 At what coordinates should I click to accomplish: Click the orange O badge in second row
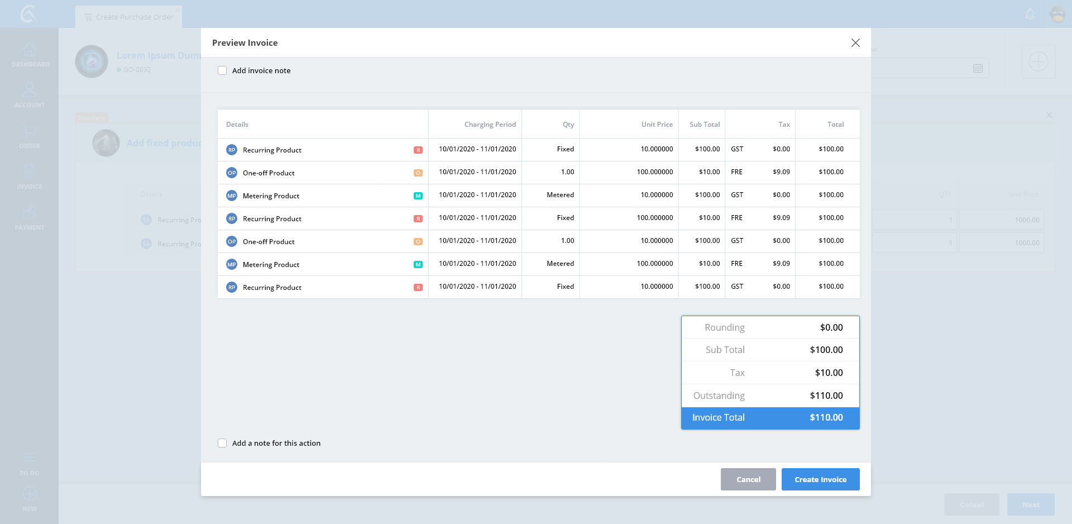pos(418,173)
